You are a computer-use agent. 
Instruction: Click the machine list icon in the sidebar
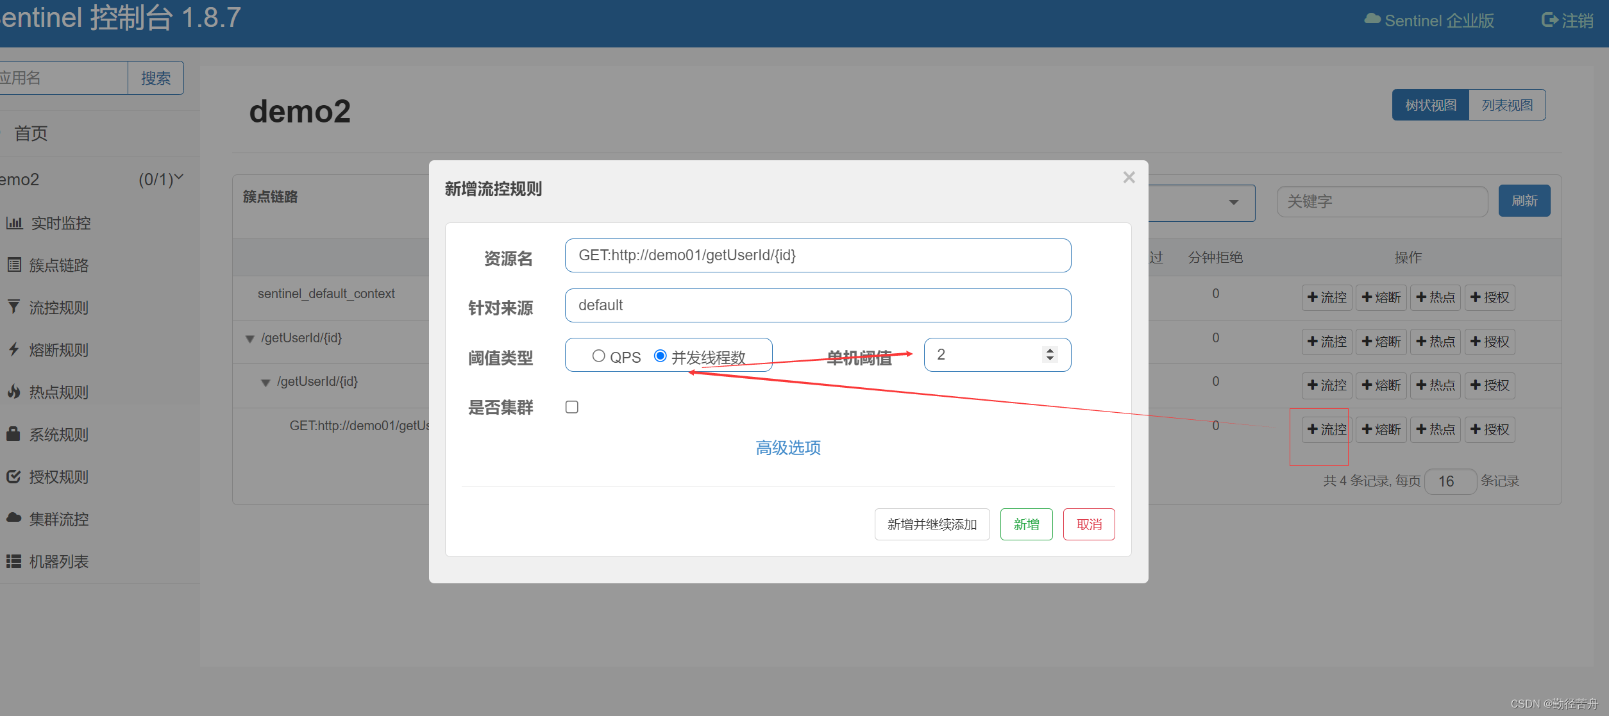13,561
